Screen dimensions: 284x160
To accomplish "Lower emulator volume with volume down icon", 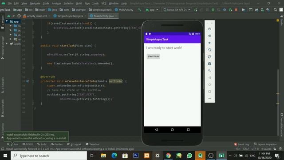I will point(209,43).
